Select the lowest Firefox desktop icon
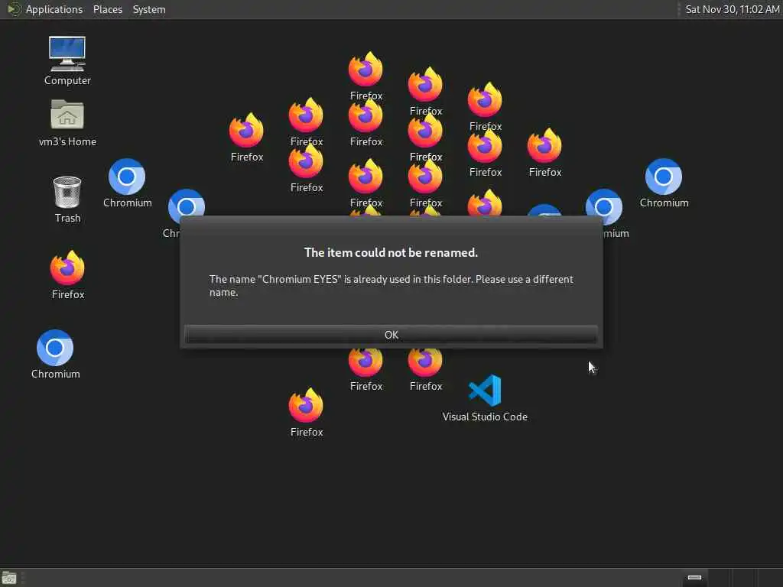This screenshot has height=587, width=783. tap(306, 405)
